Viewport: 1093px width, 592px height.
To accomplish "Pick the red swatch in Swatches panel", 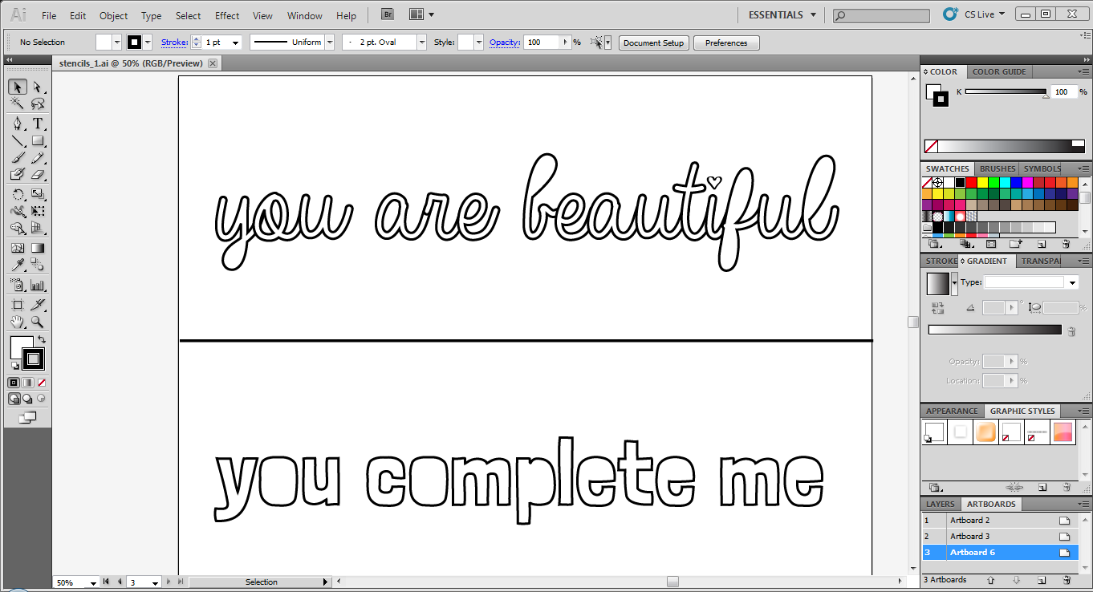I will 971,182.
